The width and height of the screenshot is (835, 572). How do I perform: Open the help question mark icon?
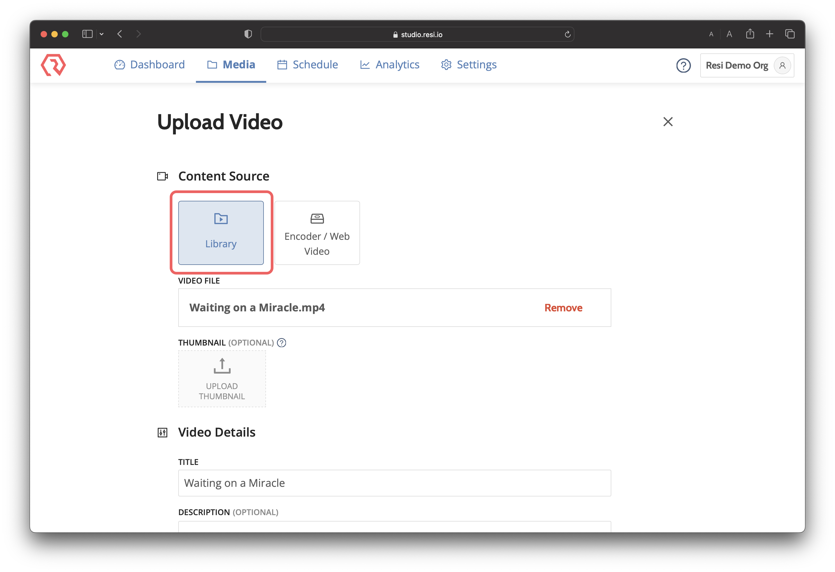point(684,65)
